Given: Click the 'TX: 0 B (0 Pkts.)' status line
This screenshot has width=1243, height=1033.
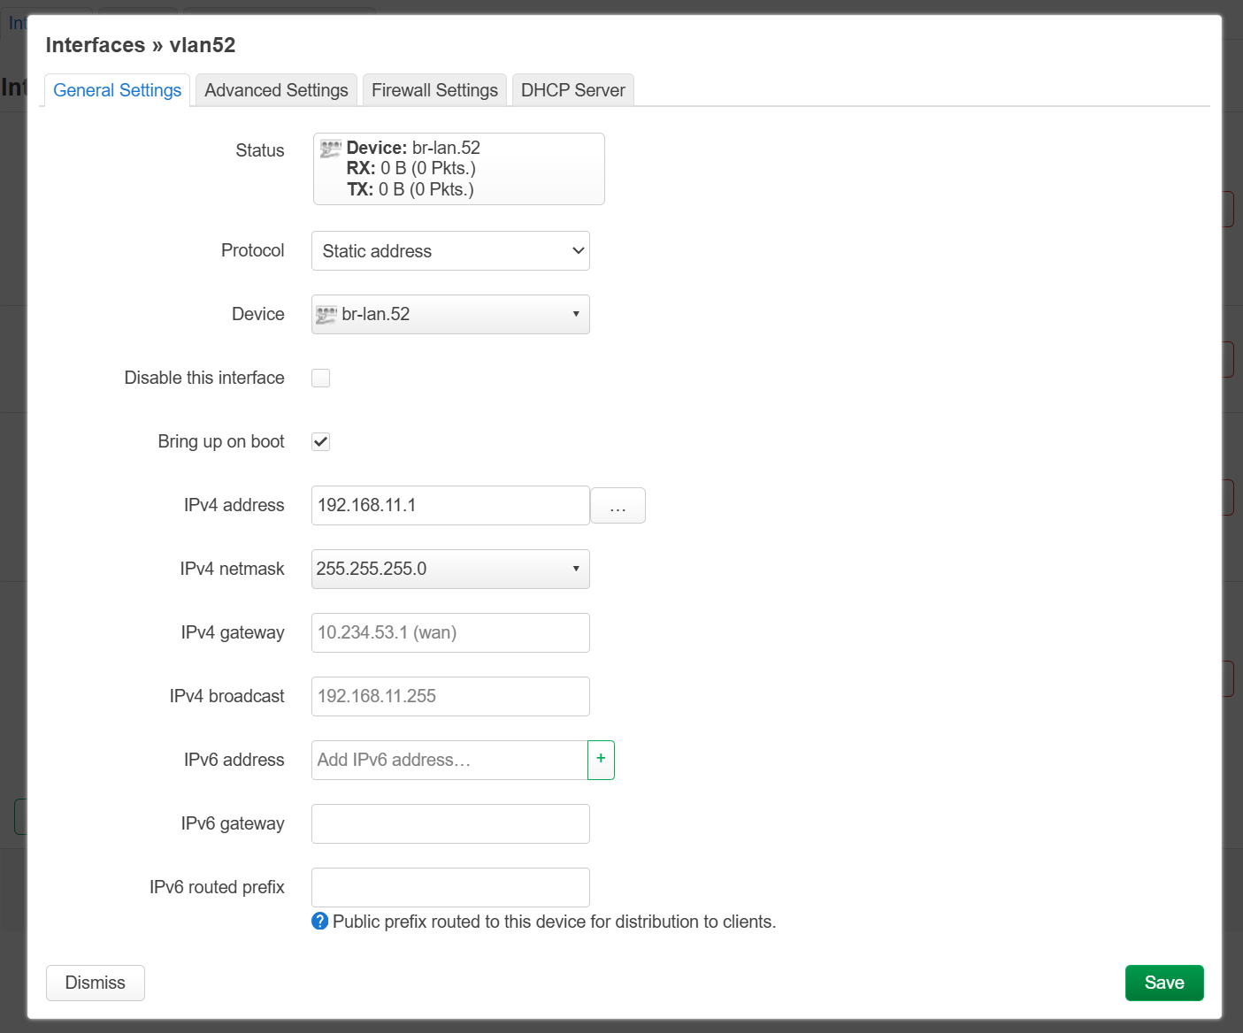Looking at the screenshot, I should 410,189.
